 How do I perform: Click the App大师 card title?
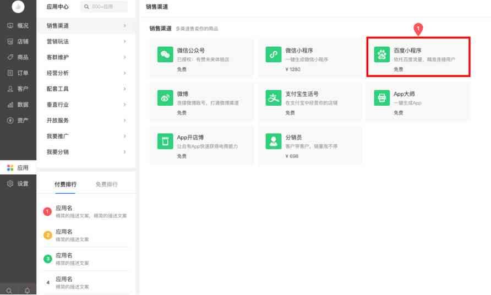point(404,94)
